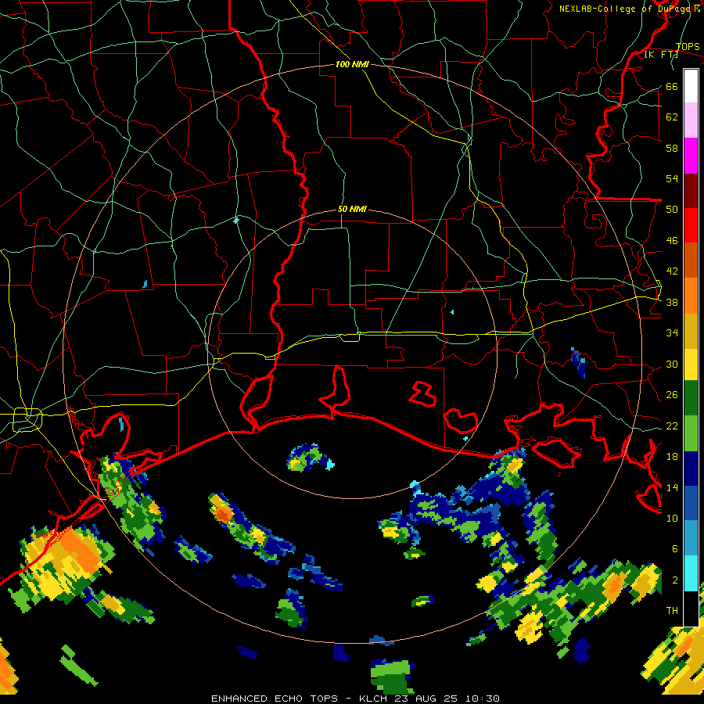Click the '22' legend value label
Viewport: 704px width, 704px height.
[x=672, y=426]
